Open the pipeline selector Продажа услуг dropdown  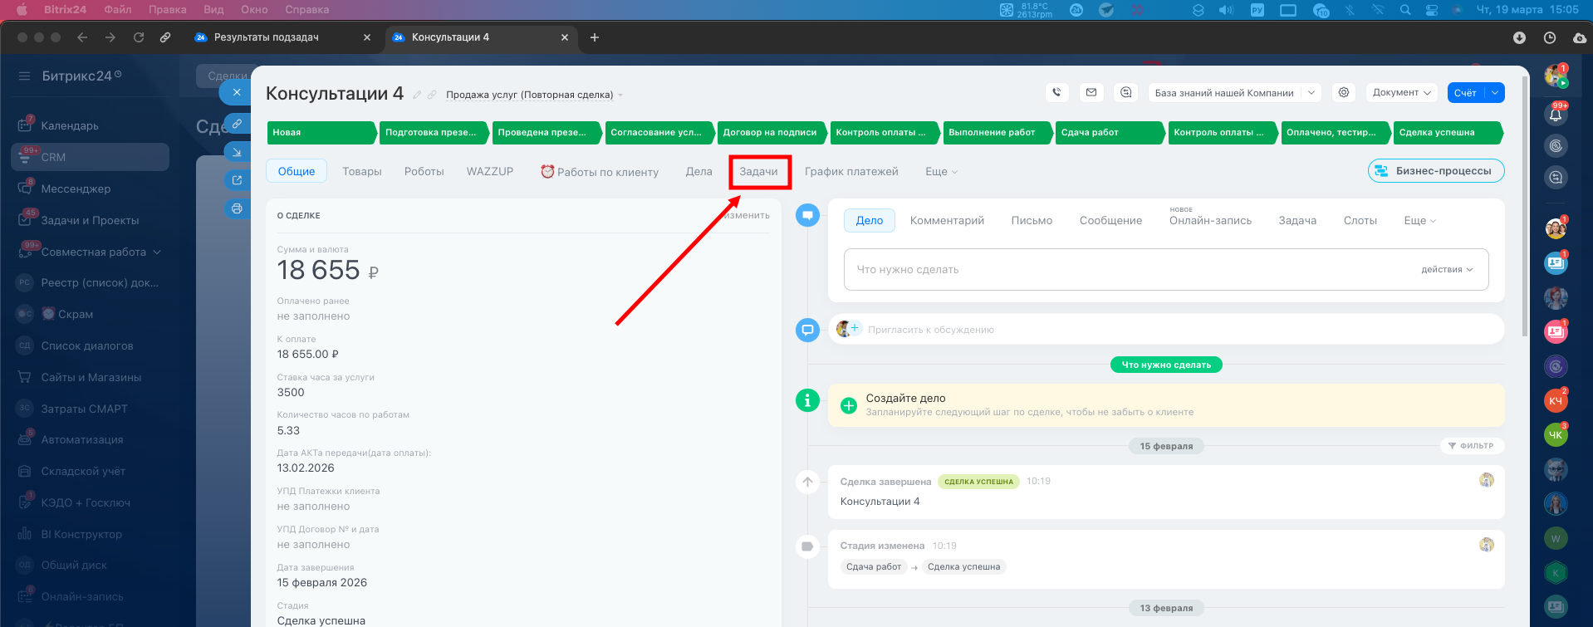534,95
